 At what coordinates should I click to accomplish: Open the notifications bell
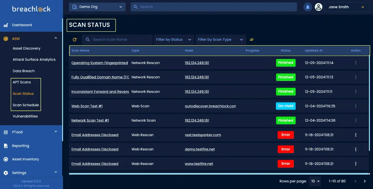coord(308,7)
